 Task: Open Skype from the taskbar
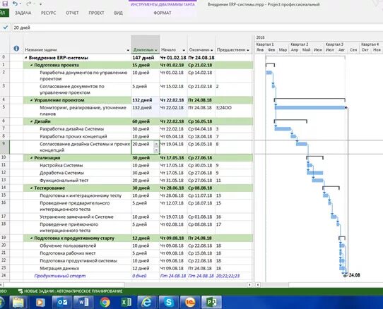pos(169,303)
